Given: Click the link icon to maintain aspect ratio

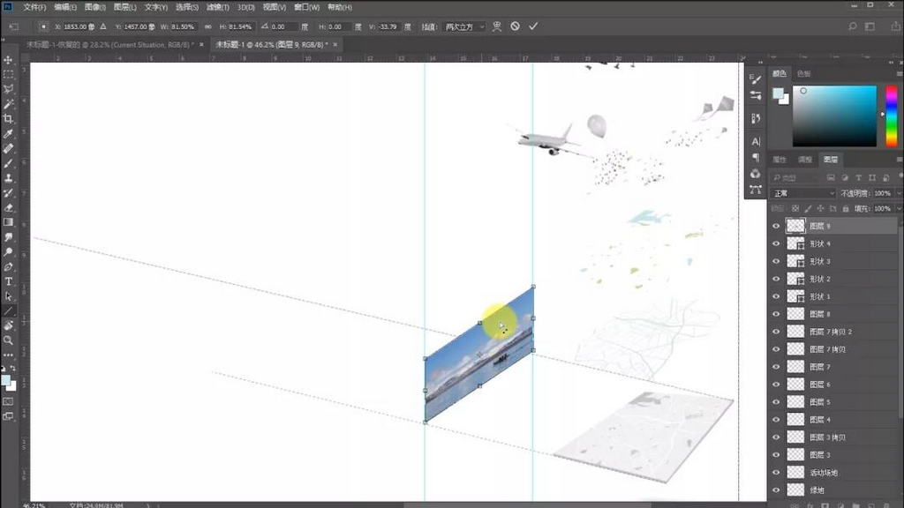Looking at the screenshot, I should click(207, 26).
